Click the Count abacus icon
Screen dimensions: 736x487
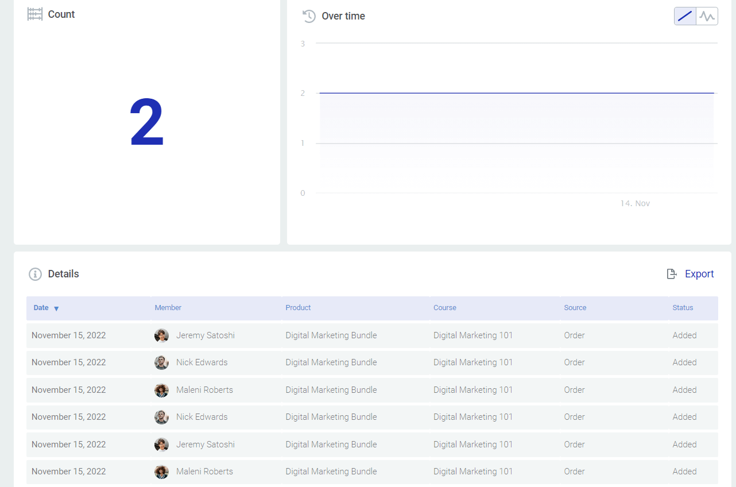(x=35, y=14)
